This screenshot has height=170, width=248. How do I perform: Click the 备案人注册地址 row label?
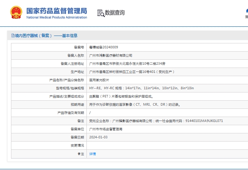click(72, 64)
